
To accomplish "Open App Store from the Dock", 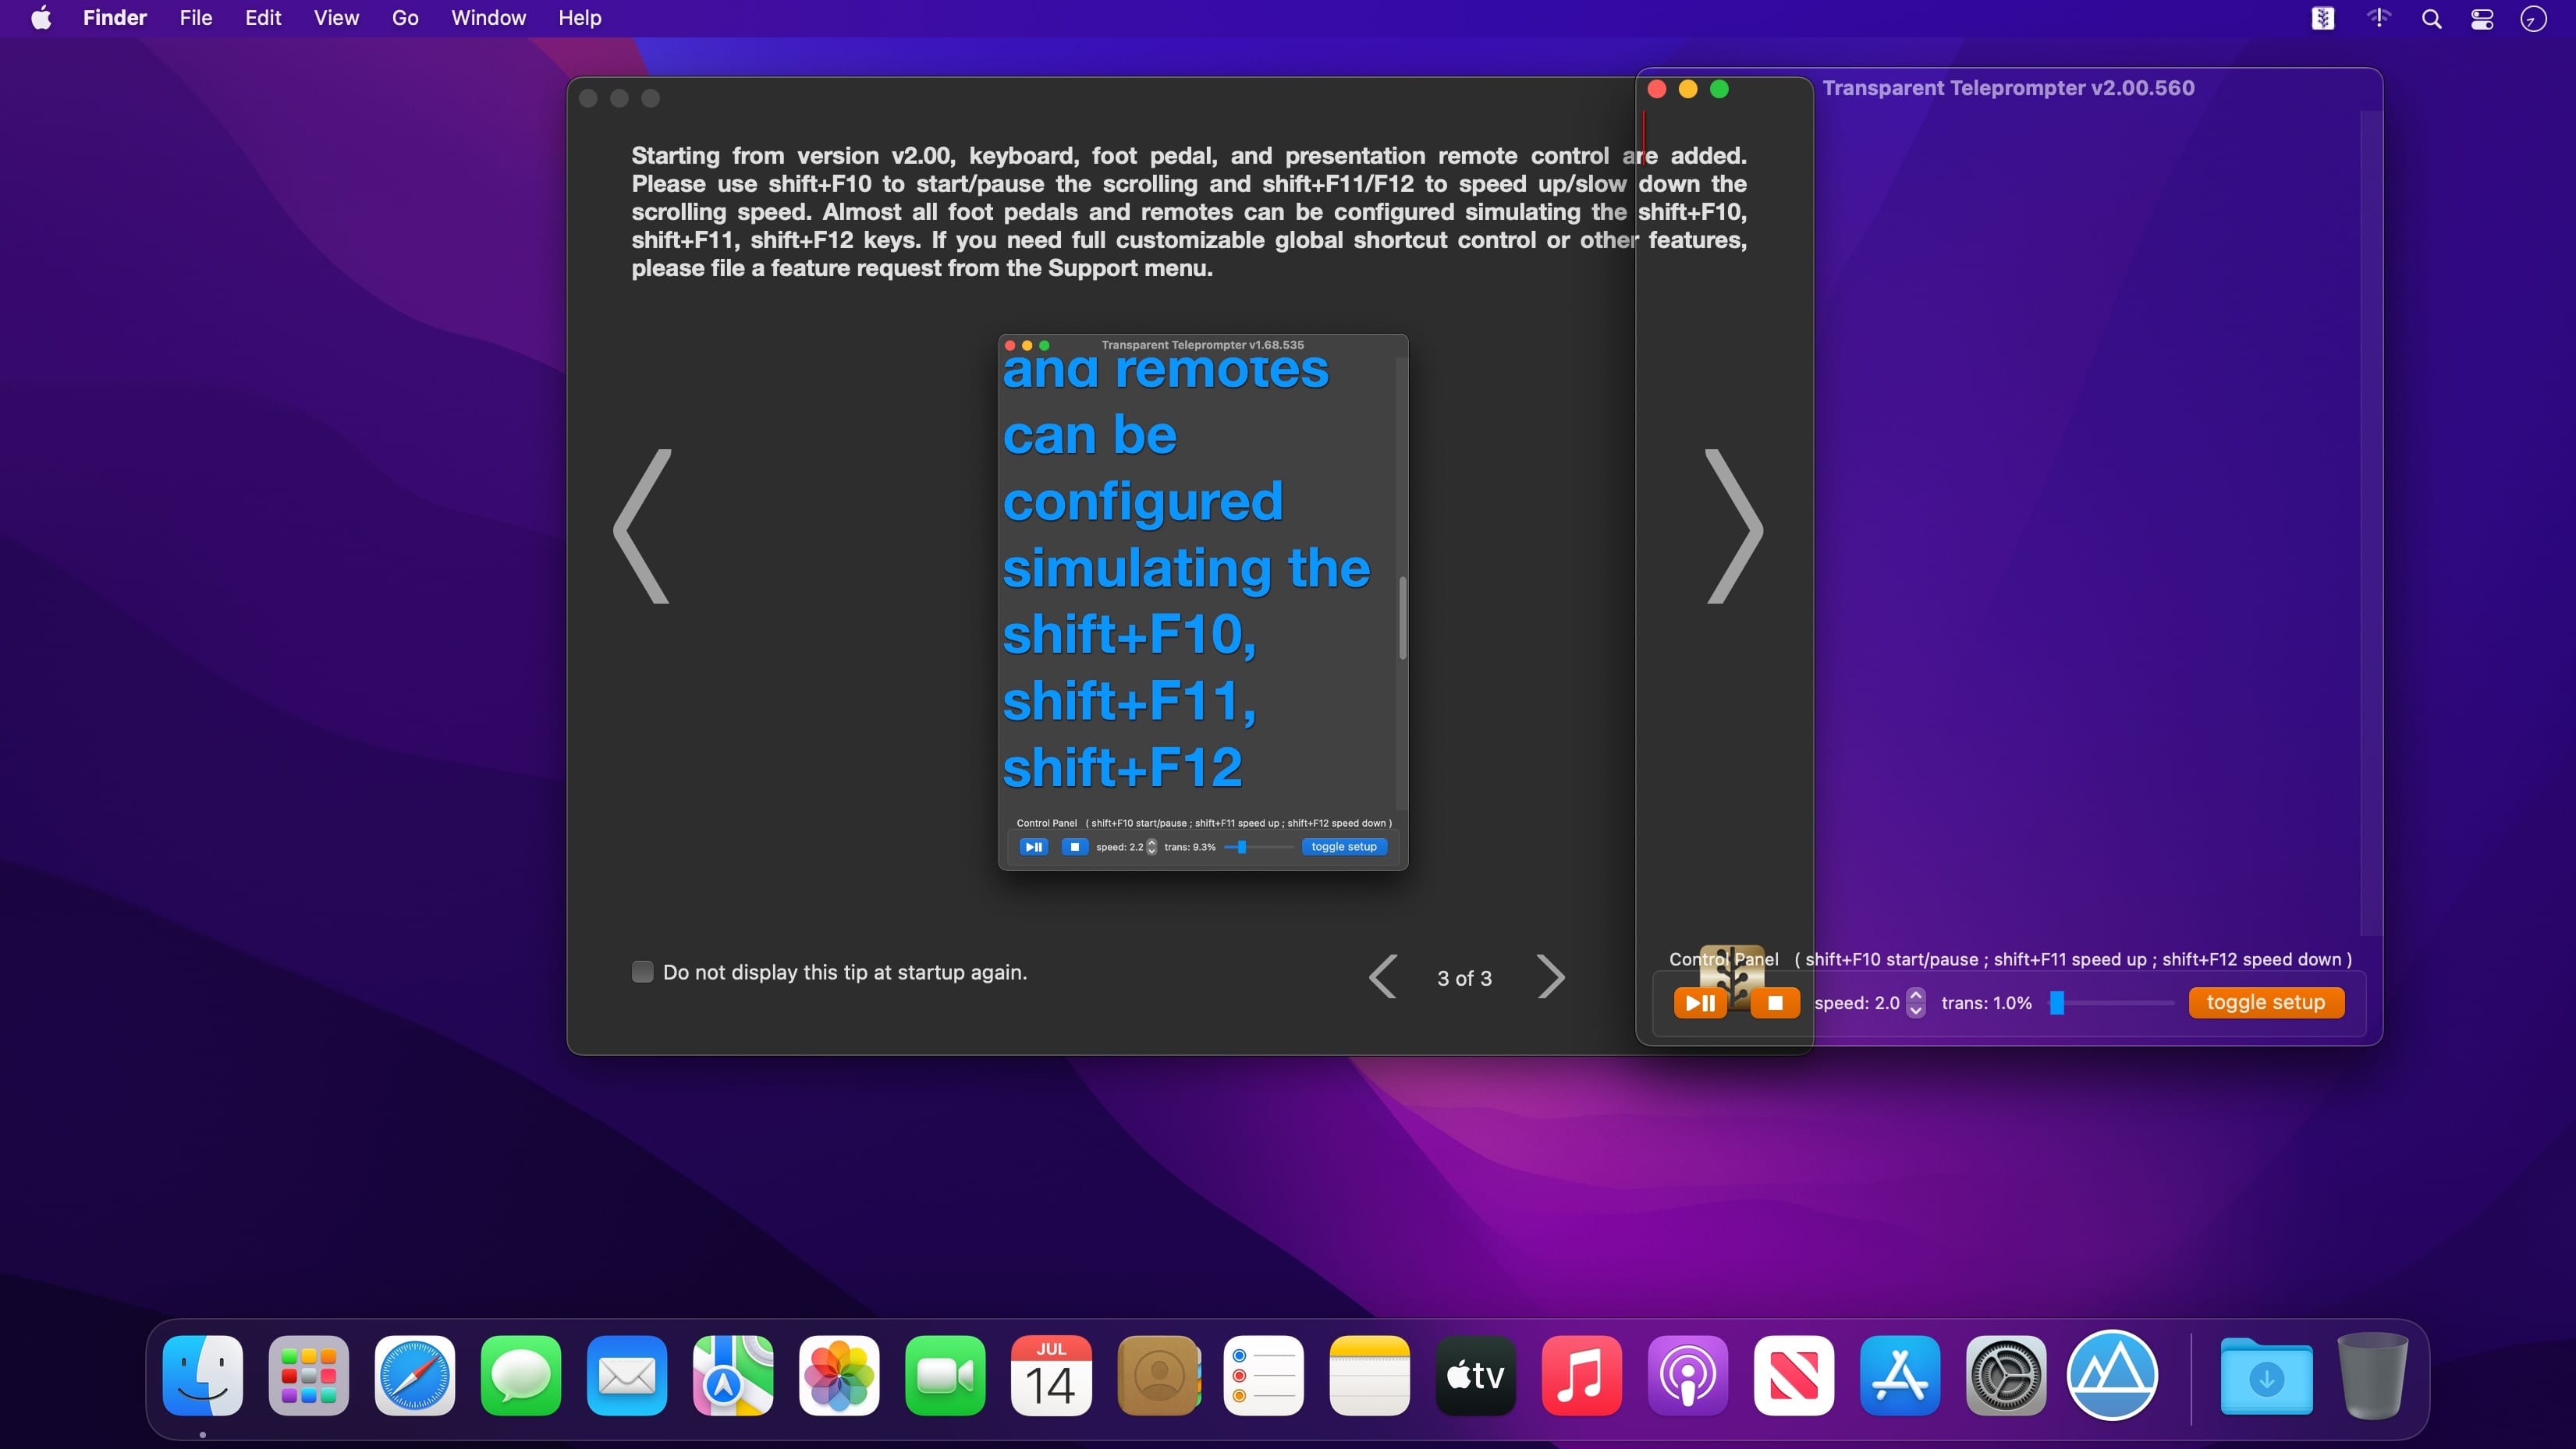I will [1900, 1375].
